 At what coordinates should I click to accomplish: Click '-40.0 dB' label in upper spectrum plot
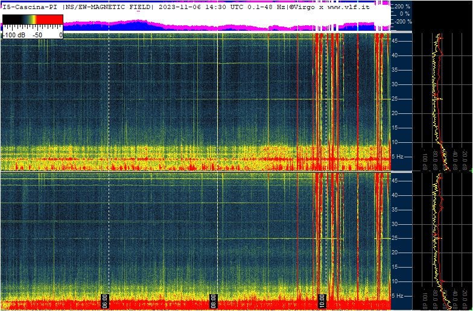pos(455,160)
